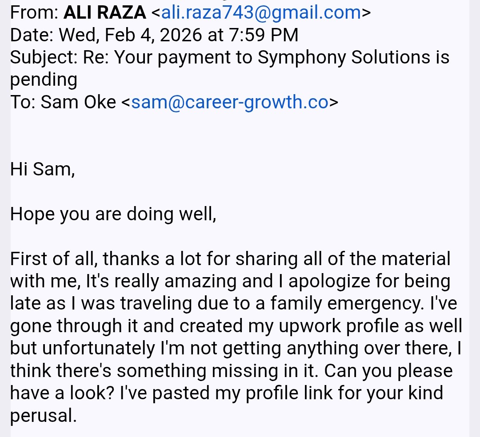Click the "Hi Sam," greeting line
480x437 pixels.
pos(43,169)
